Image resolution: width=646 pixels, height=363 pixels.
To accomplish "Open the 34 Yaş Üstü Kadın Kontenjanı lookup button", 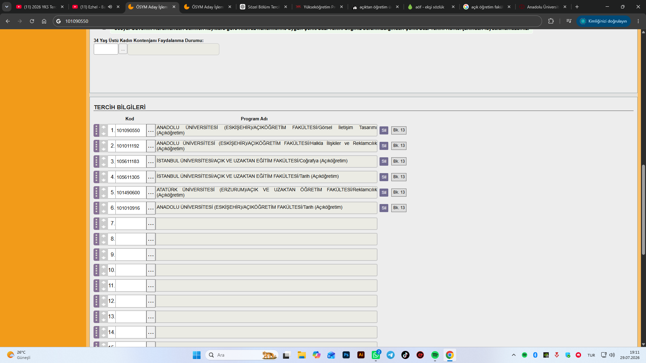I will tap(123, 49).
